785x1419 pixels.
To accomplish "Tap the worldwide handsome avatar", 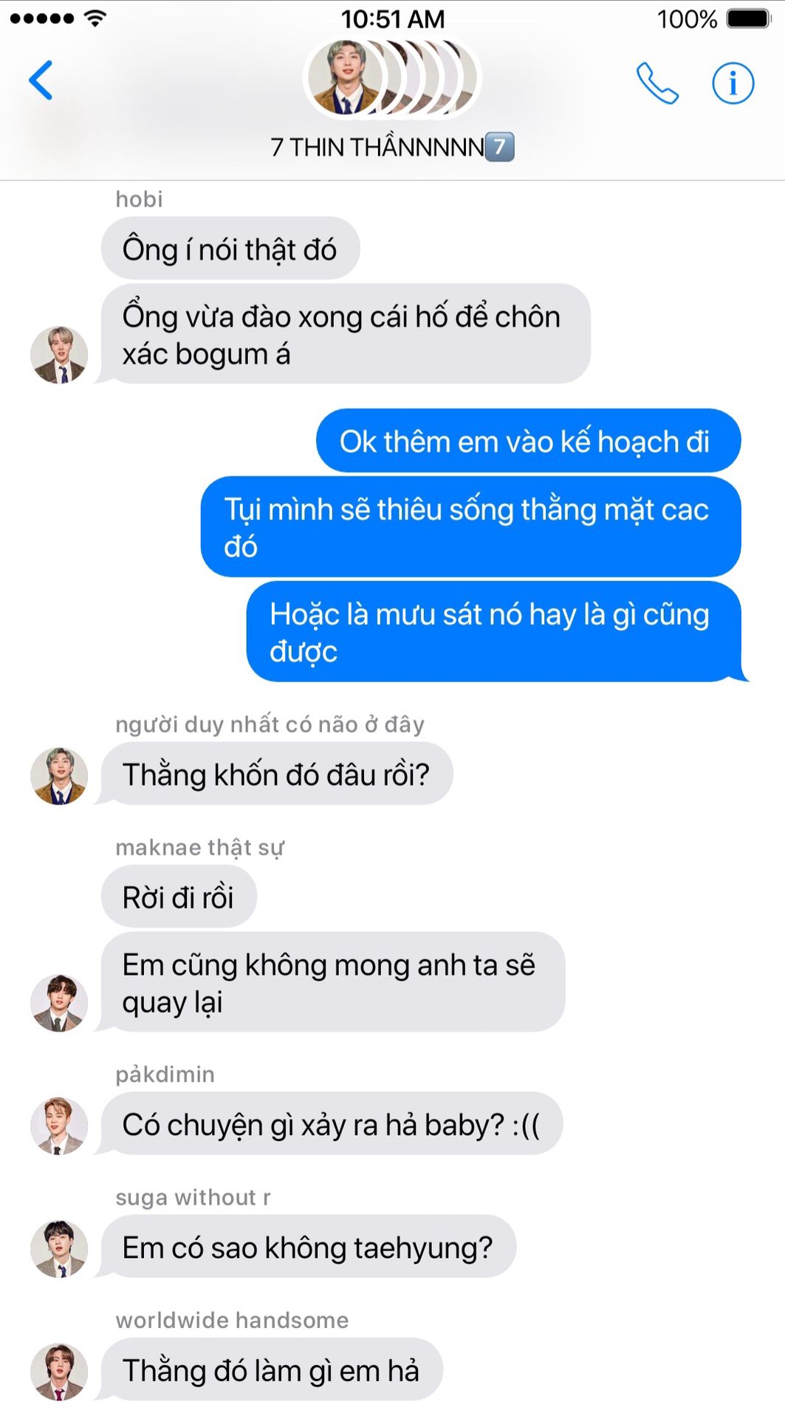I will click(59, 1372).
